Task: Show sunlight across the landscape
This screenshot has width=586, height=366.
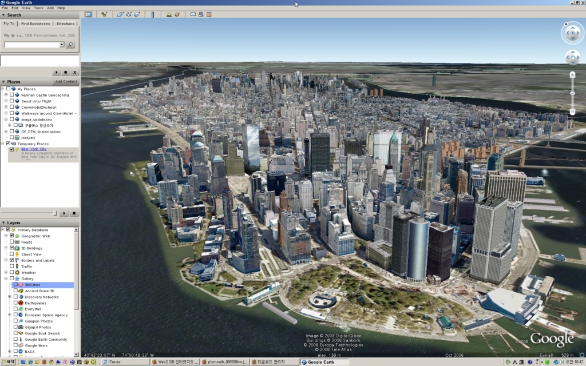Action: pyautogui.click(x=169, y=14)
